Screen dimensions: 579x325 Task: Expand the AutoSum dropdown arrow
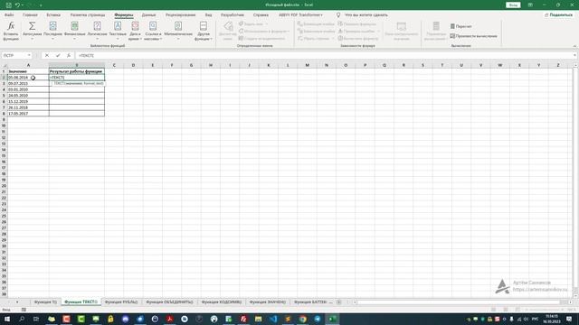coord(33,39)
